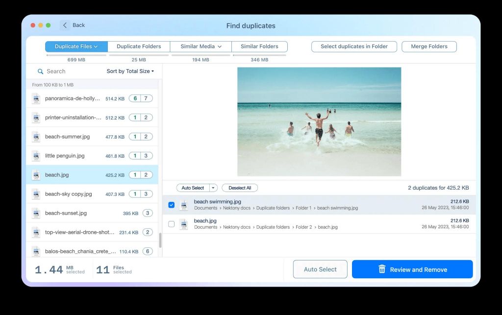This screenshot has width=502, height=315.
Task: Click the Deselect All button
Action: 240,188
